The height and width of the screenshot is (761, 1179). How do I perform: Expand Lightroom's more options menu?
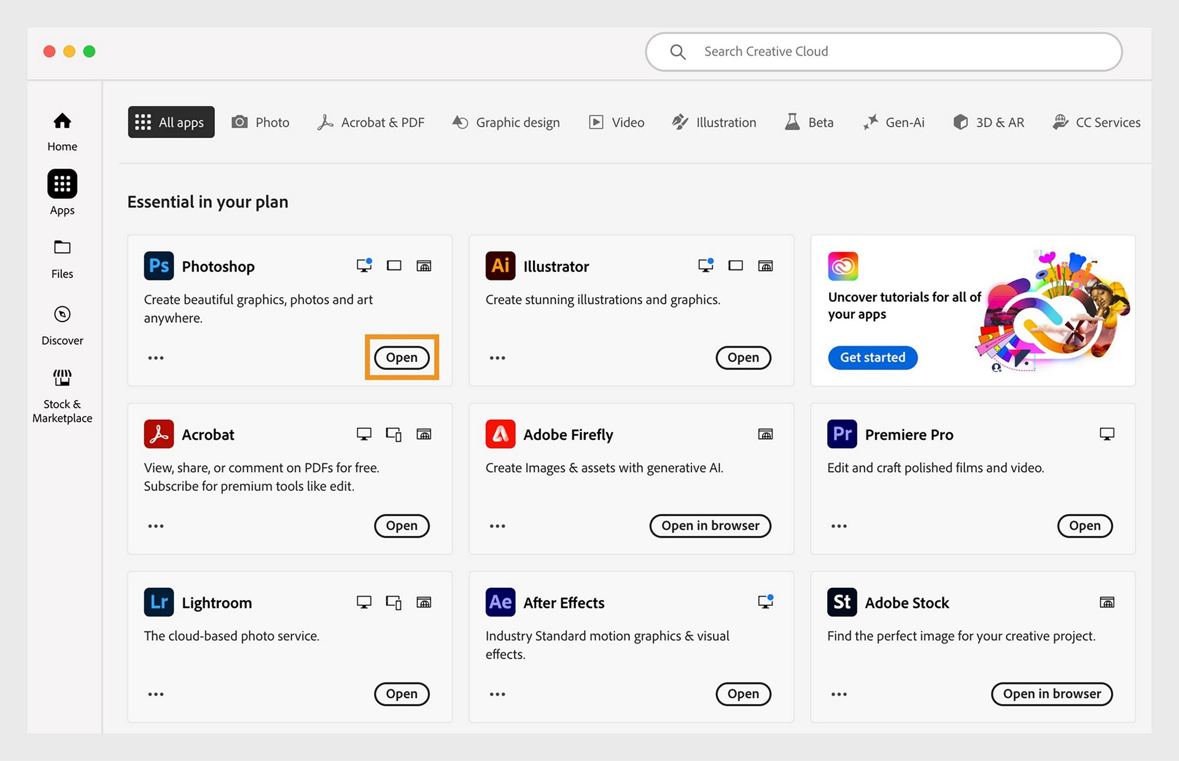click(x=156, y=694)
